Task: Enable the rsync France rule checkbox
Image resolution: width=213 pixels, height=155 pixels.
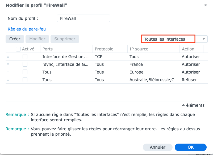Action: tap(25, 64)
